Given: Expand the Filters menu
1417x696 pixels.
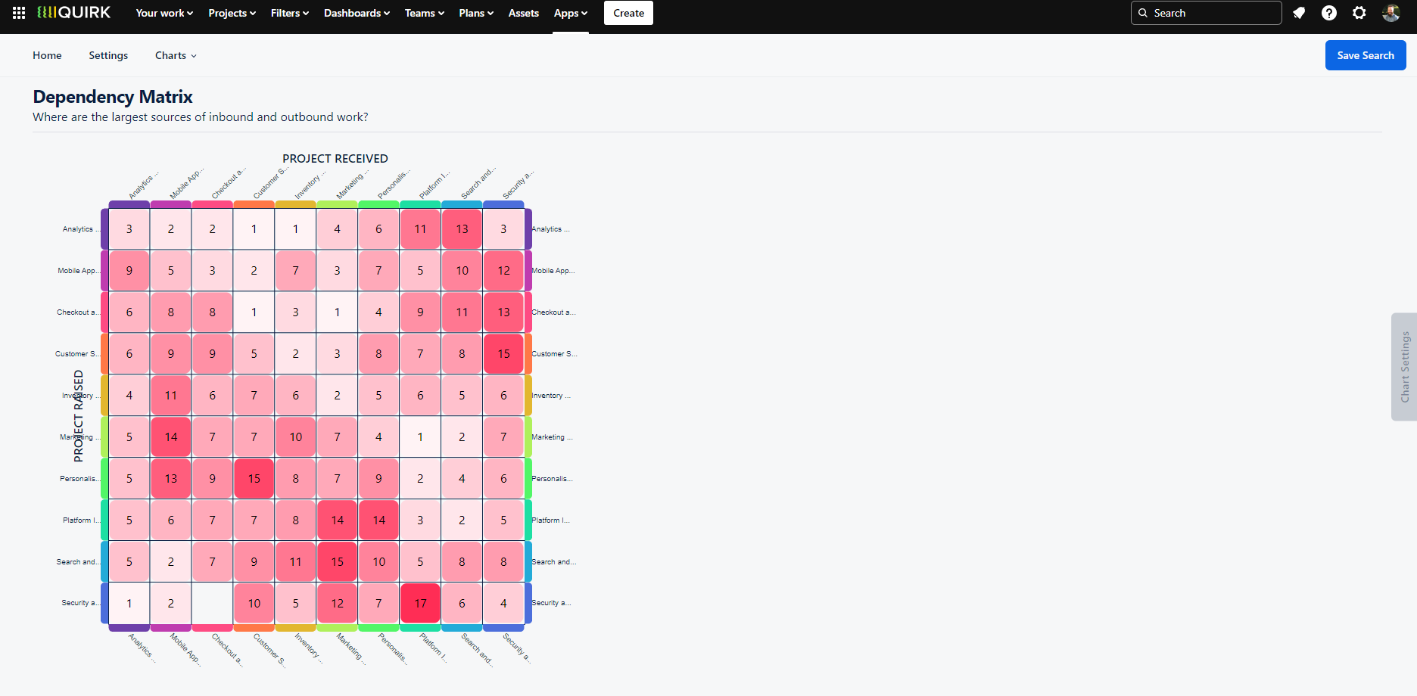Looking at the screenshot, I should pos(290,13).
